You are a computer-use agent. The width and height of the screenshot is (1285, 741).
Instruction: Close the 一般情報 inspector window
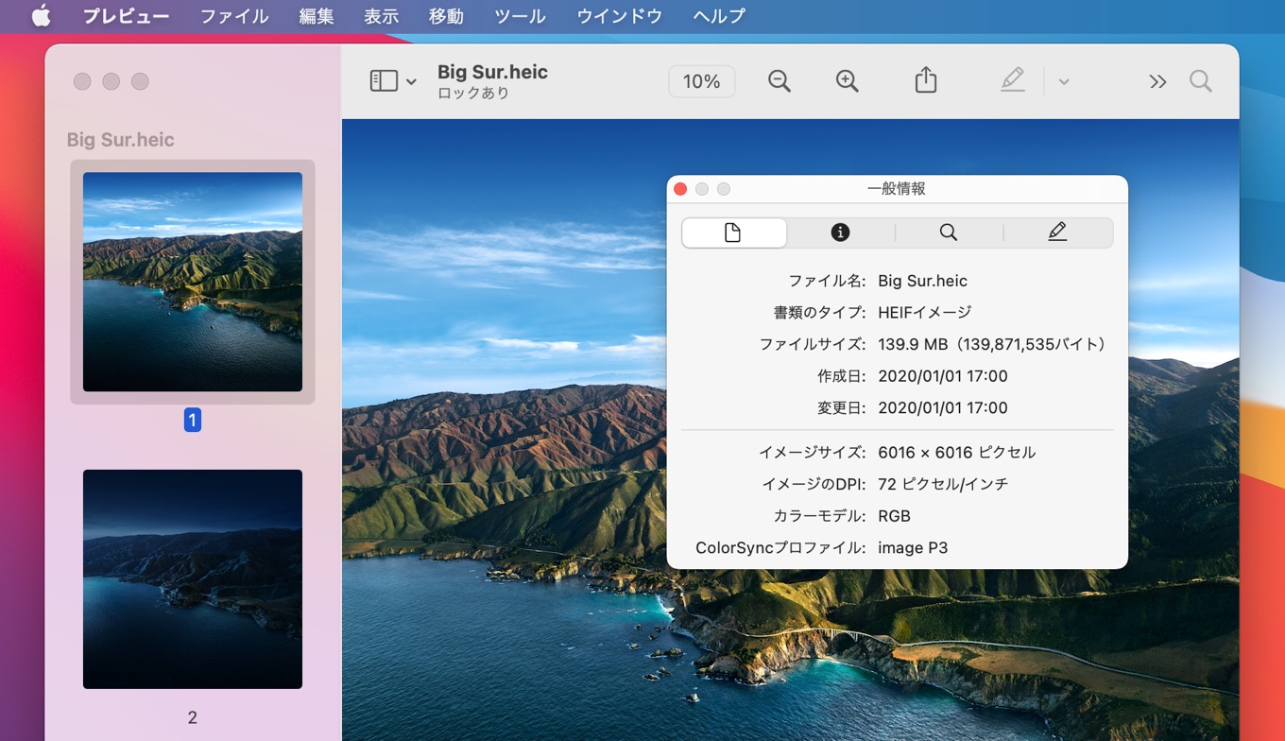point(680,189)
